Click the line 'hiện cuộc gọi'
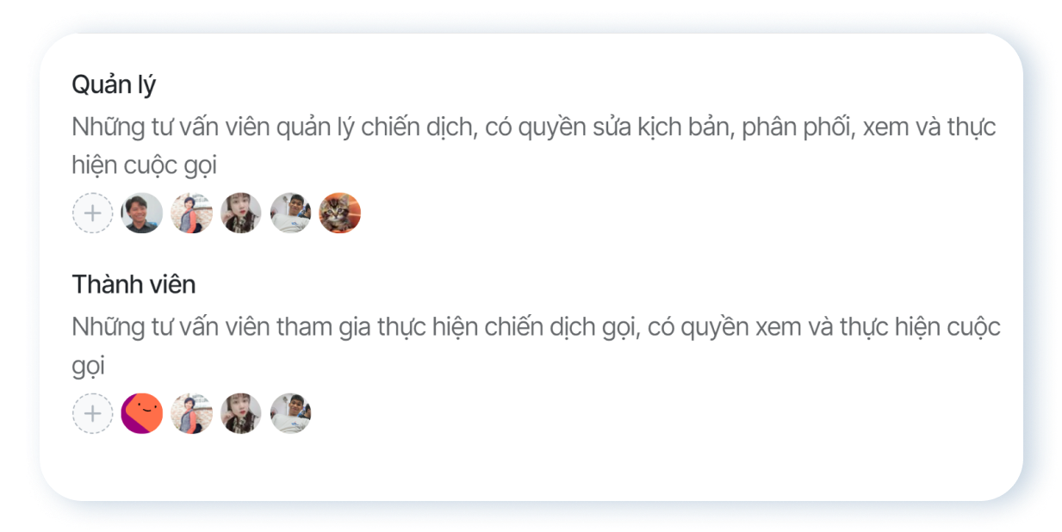This screenshot has width=1062, height=532. tap(144, 164)
